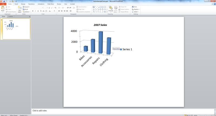Open the Transitions tab
216x116 pixels.
click(x=31, y=4)
